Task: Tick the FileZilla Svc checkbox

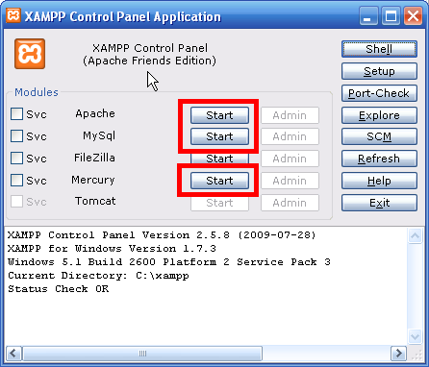Action: point(16,158)
